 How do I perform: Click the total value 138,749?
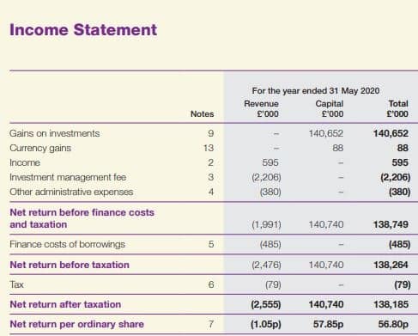(x=391, y=224)
